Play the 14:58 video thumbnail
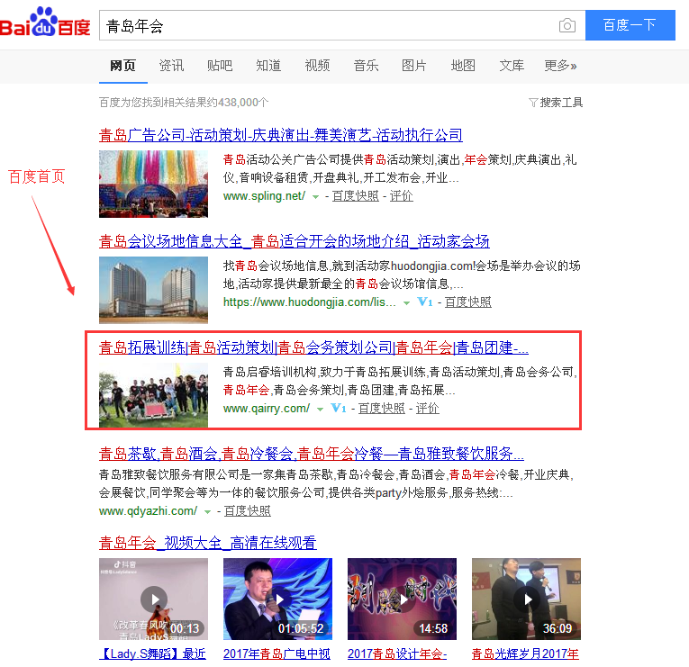 tap(402, 599)
